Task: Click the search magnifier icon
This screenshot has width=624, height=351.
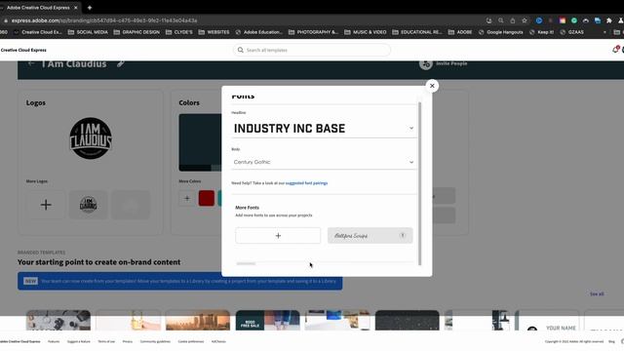Action: pos(241,50)
